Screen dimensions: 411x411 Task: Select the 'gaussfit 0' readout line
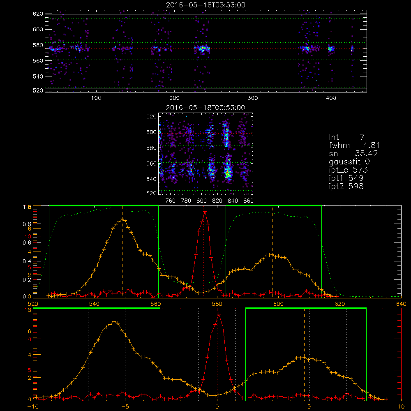click(349, 162)
